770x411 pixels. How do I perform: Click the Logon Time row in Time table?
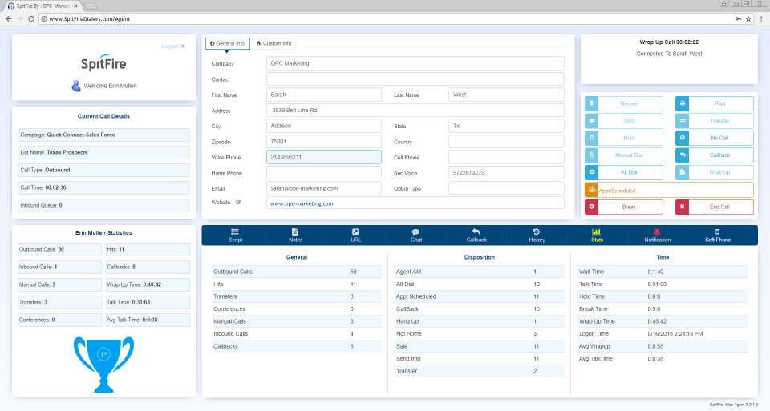662,333
